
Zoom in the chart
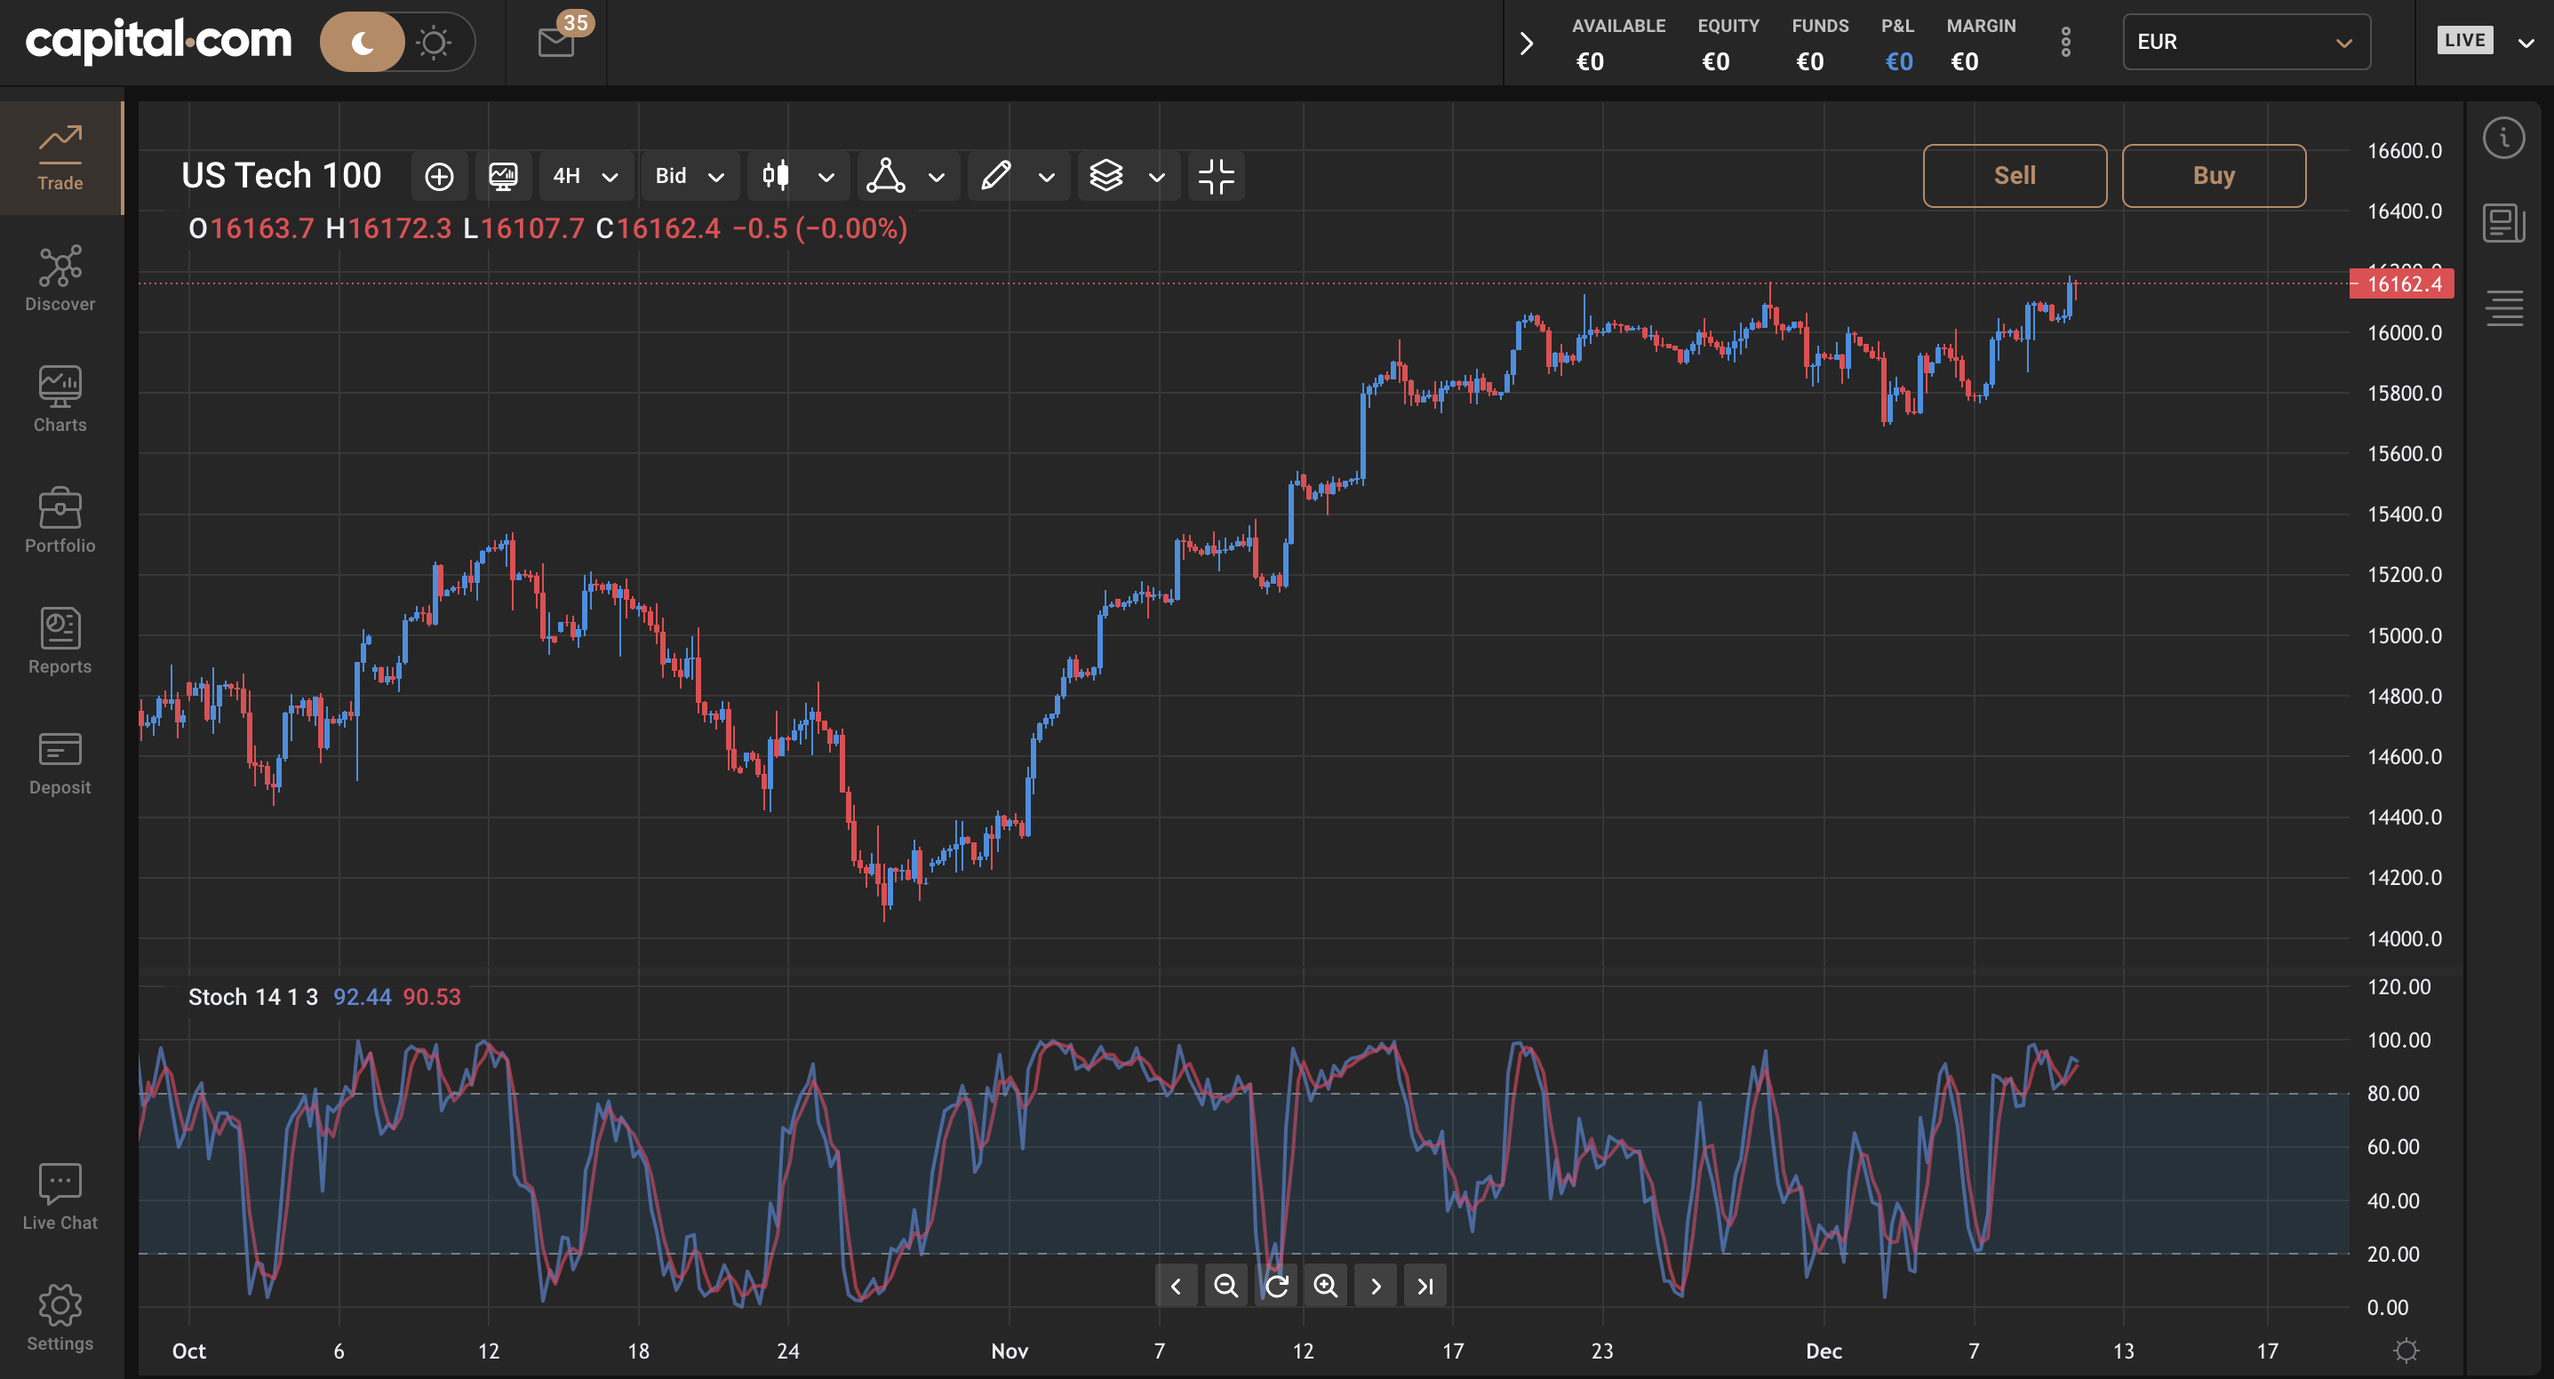(1326, 1286)
